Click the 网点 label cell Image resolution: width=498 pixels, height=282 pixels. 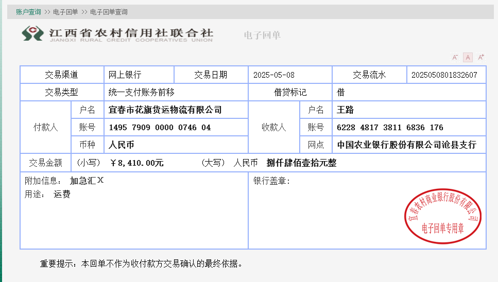click(x=316, y=145)
